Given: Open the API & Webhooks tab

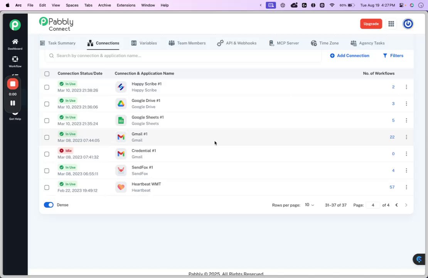Looking at the screenshot, I should tap(237, 43).
